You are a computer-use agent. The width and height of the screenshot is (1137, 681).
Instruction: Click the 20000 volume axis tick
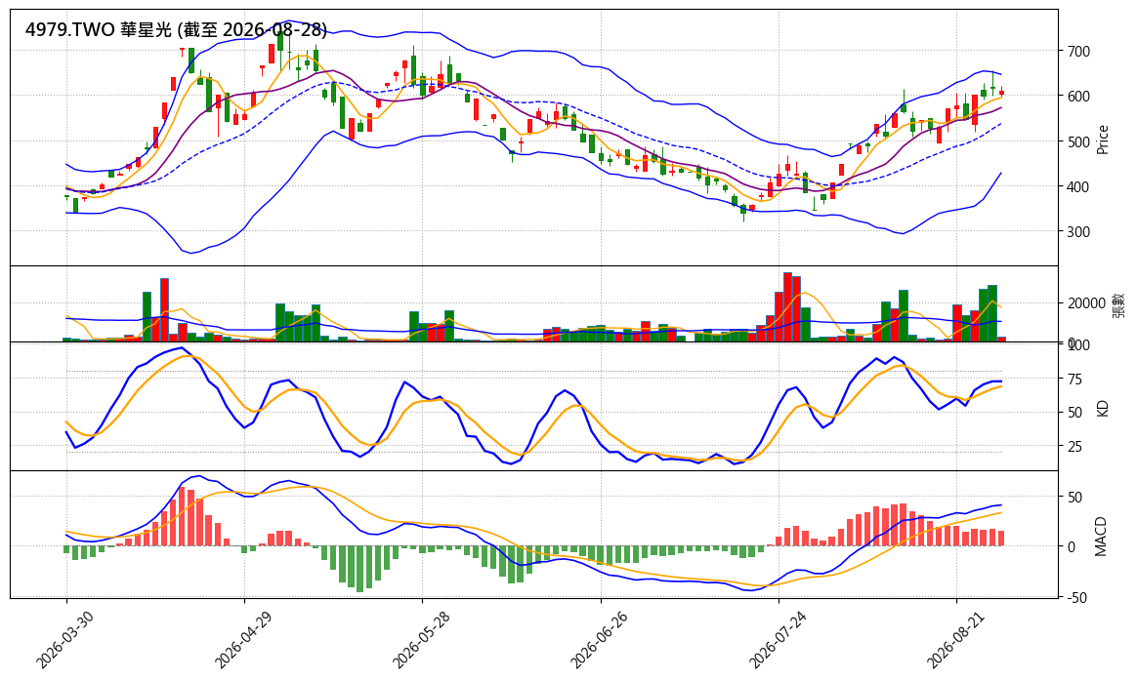point(1086,302)
